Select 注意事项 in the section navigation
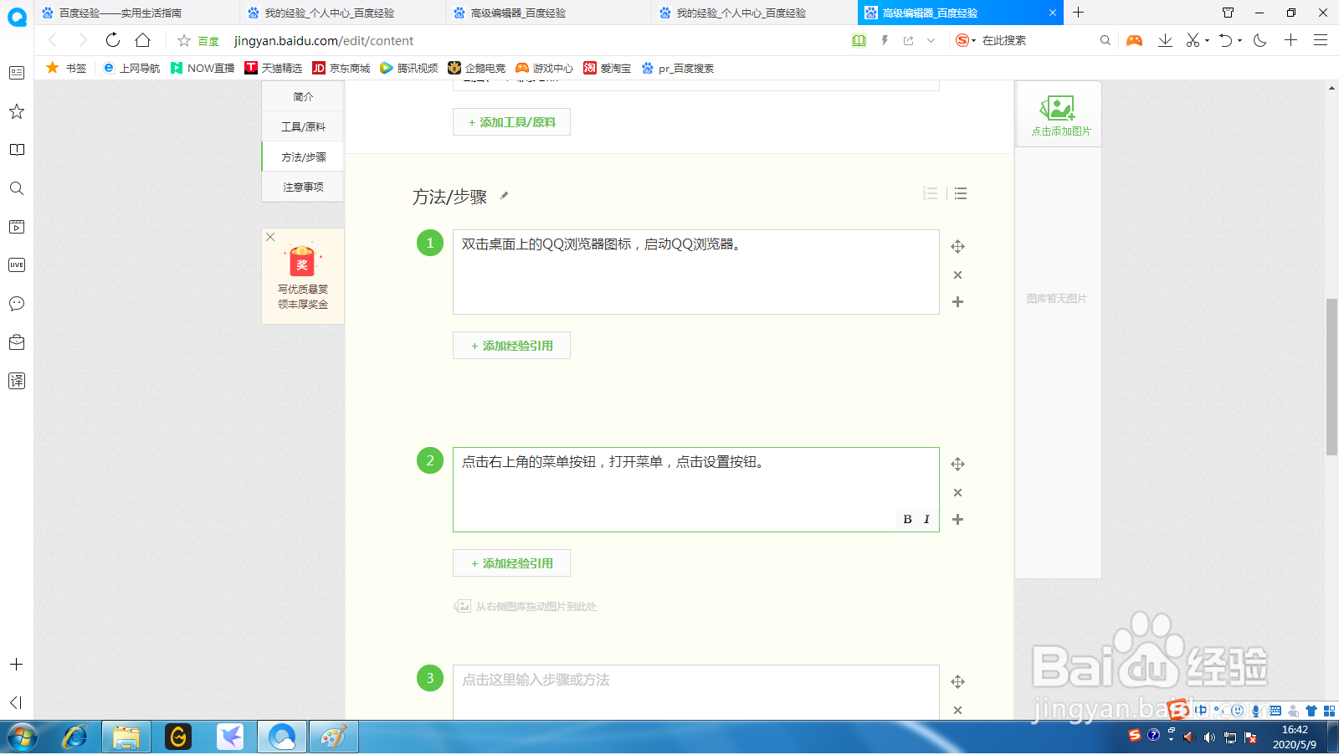The image size is (1344, 755). click(302, 186)
